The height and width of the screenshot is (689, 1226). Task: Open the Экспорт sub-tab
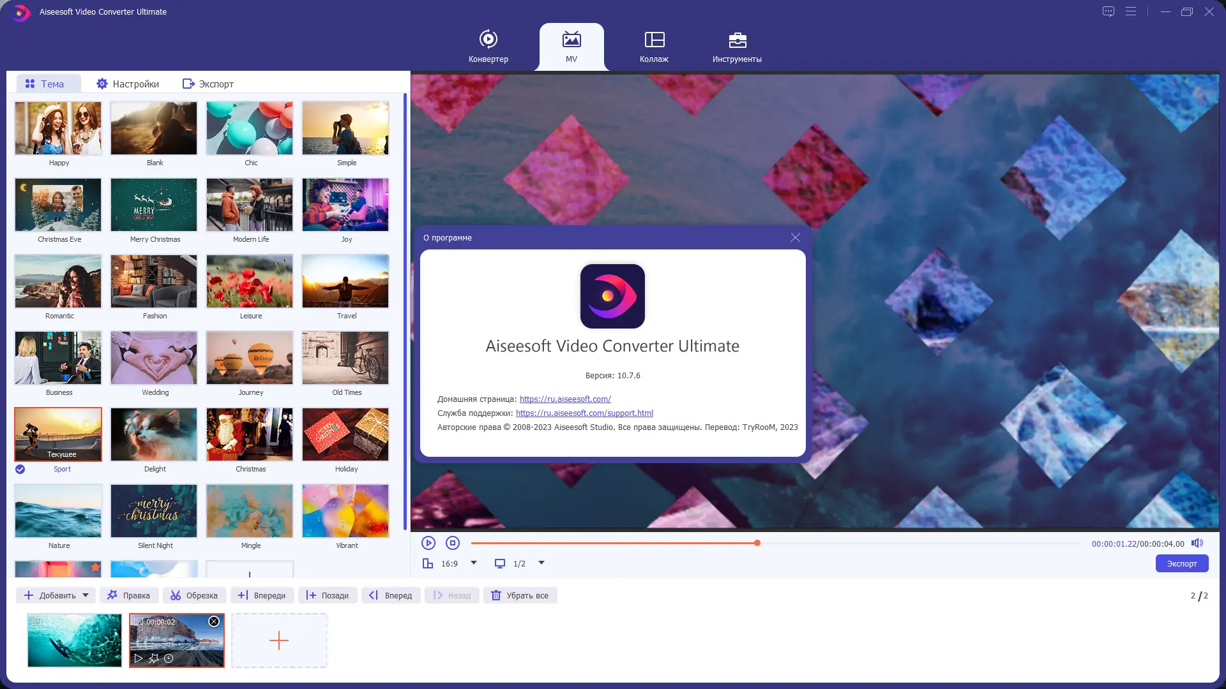(x=208, y=84)
